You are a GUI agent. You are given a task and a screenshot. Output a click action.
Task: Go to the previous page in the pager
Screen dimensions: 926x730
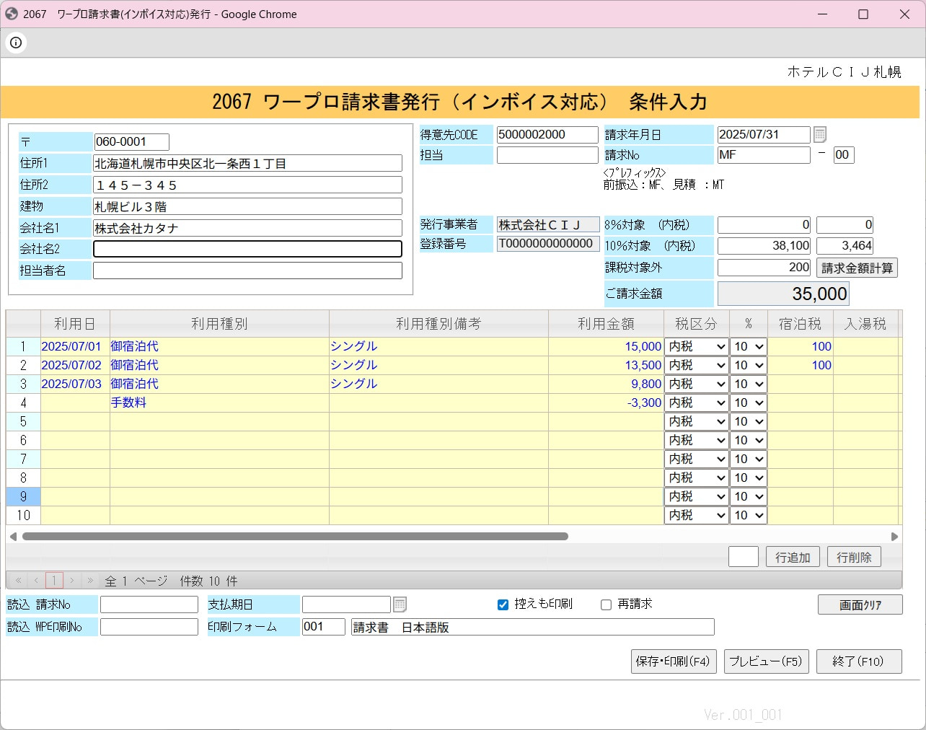(36, 580)
